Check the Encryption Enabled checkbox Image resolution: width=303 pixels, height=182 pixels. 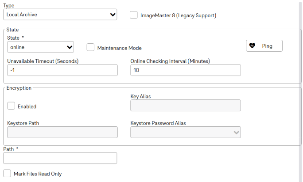tap(11, 106)
